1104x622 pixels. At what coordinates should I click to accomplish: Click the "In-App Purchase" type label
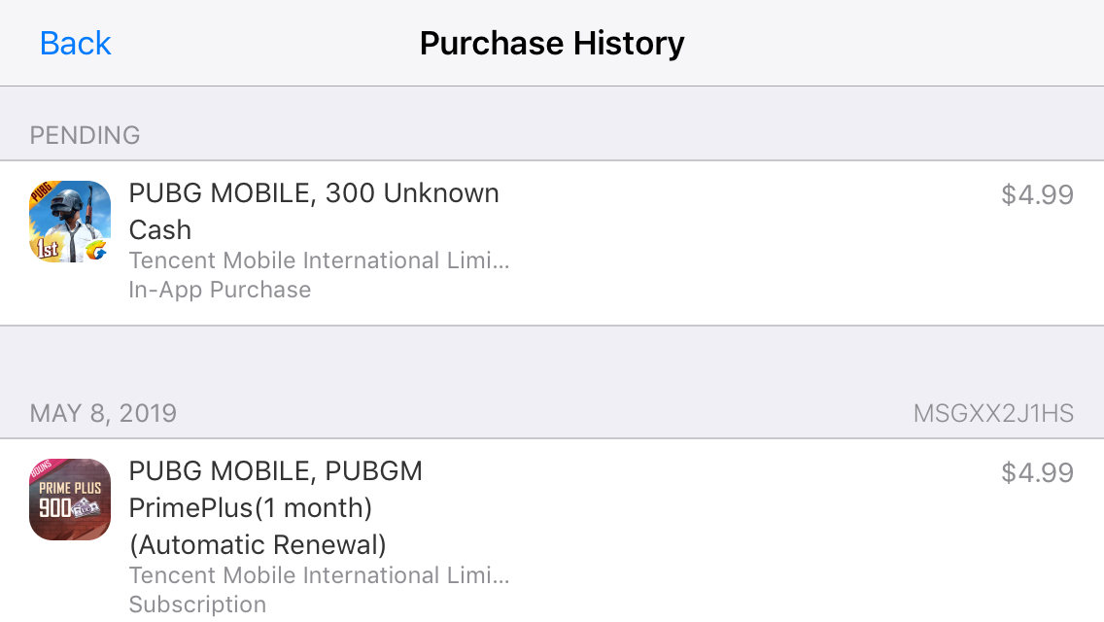(x=220, y=290)
